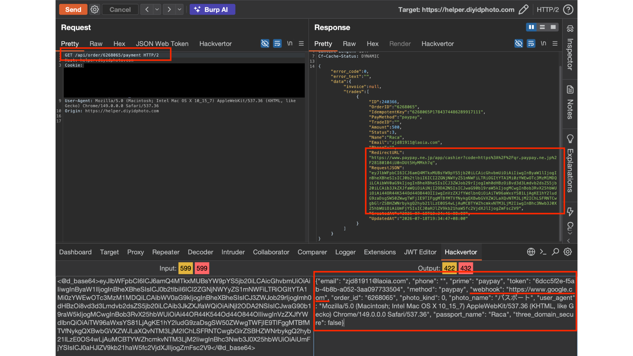Click into the Hackvertor Output text area
The height and width of the screenshot is (356, 633).
click(445, 316)
